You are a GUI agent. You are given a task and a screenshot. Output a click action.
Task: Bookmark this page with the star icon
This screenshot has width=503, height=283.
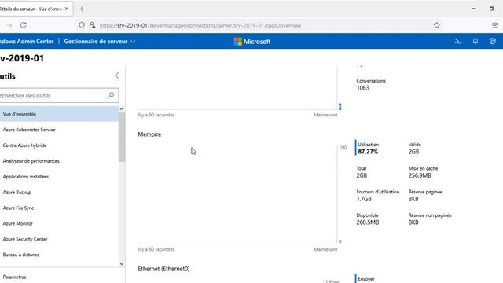point(437,25)
